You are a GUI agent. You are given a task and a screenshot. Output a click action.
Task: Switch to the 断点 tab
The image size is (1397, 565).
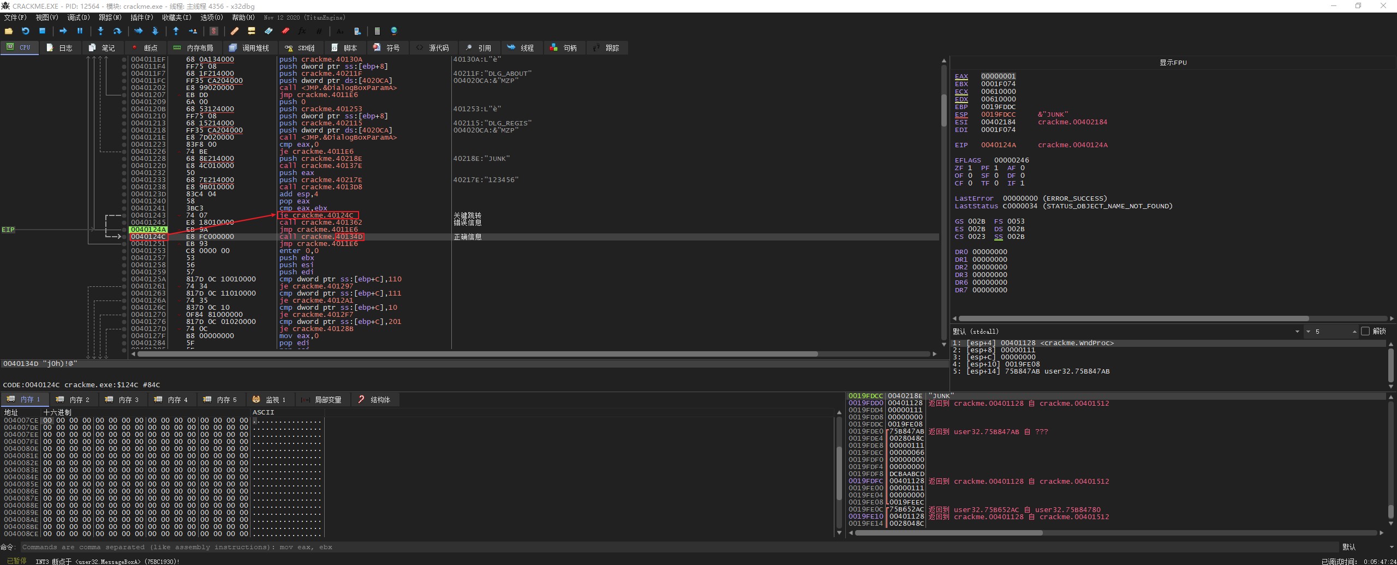(145, 48)
